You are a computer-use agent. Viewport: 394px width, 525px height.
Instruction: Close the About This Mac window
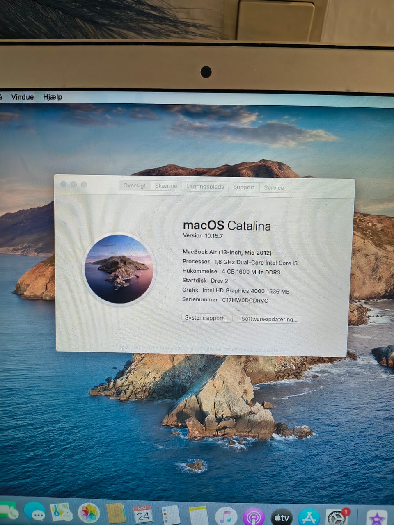[x=64, y=184]
